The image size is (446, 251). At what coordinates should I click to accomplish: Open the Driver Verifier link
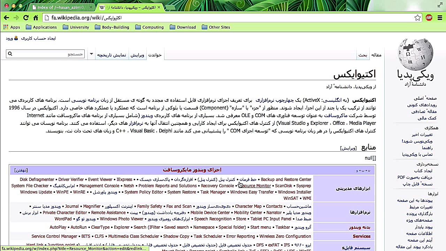point(71,180)
